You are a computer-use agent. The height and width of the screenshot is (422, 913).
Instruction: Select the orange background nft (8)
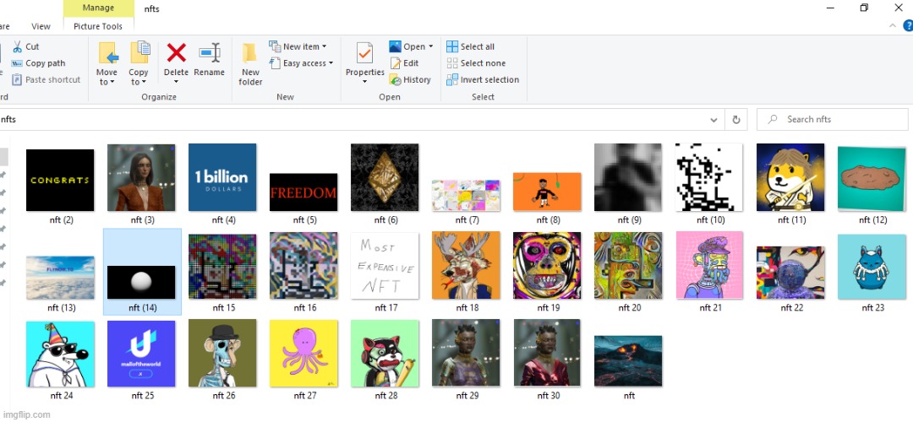point(547,192)
